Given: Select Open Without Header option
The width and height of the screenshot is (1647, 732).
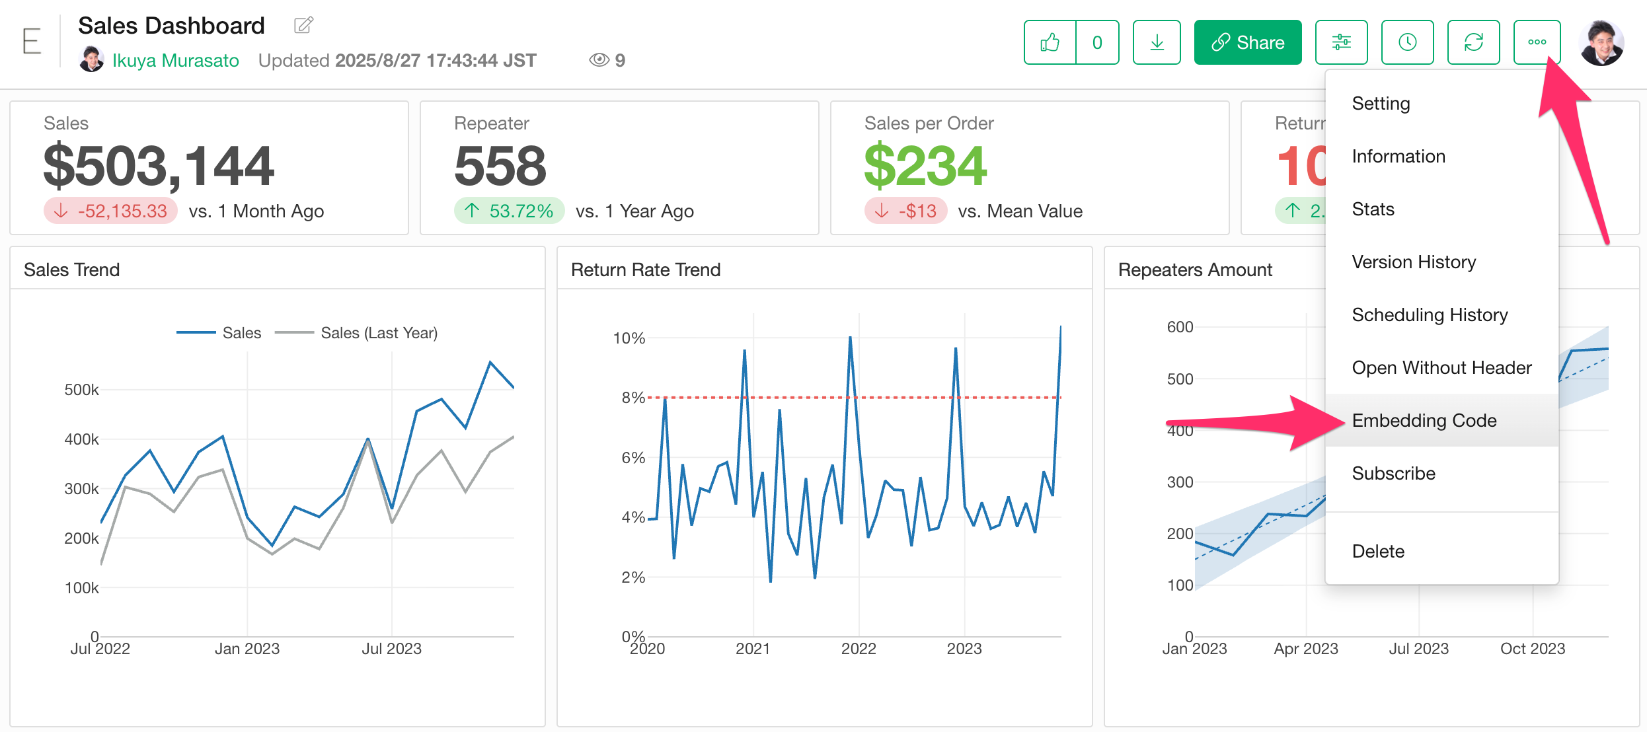Looking at the screenshot, I should [x=1441, y=367].
